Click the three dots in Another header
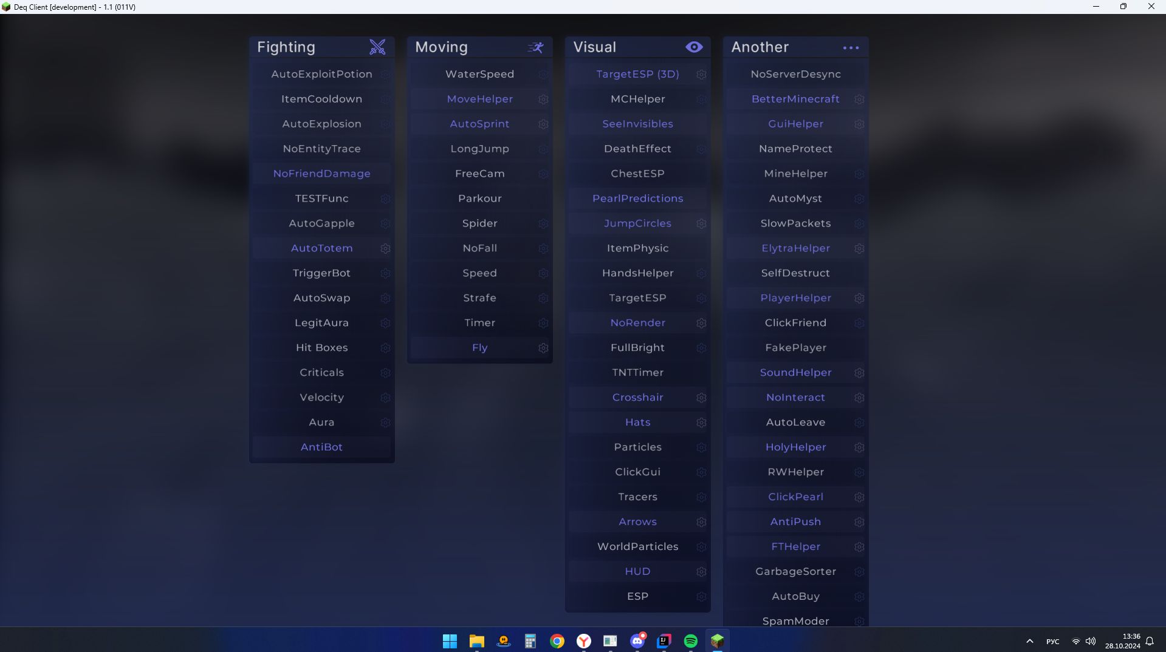This screenshot has width=1166, height=652. (851, 47)
